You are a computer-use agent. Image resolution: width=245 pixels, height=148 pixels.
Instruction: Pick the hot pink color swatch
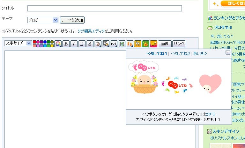click(x=38, y=42)
